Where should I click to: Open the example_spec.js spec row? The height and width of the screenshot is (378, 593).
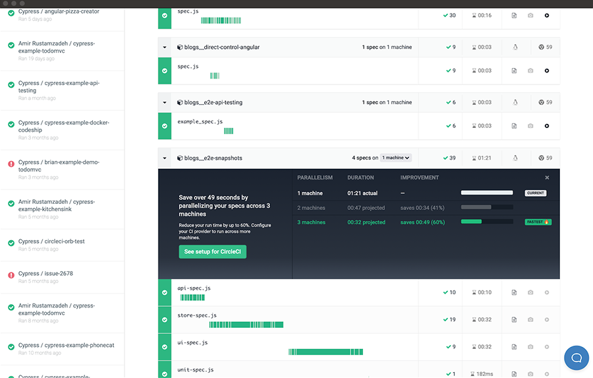point(358,126)
